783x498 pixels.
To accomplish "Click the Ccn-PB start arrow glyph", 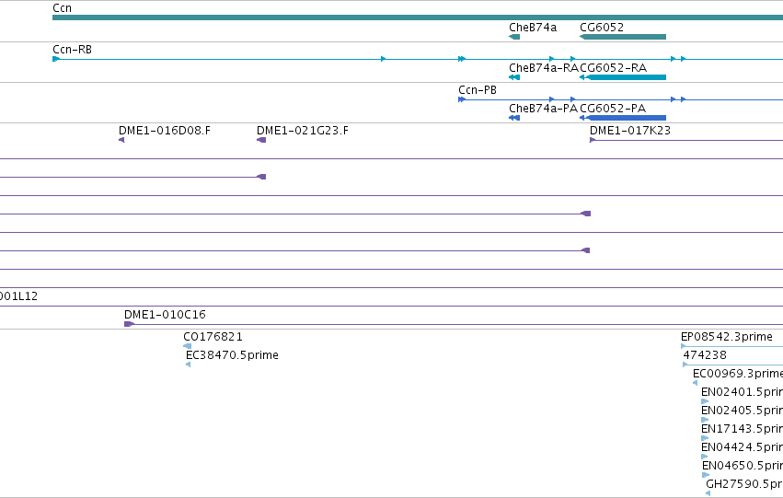I will click(462, 99).
